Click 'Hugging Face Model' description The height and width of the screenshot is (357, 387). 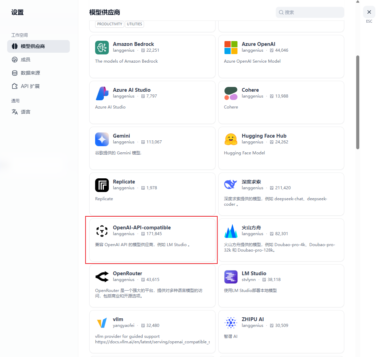tap(244, 153)
